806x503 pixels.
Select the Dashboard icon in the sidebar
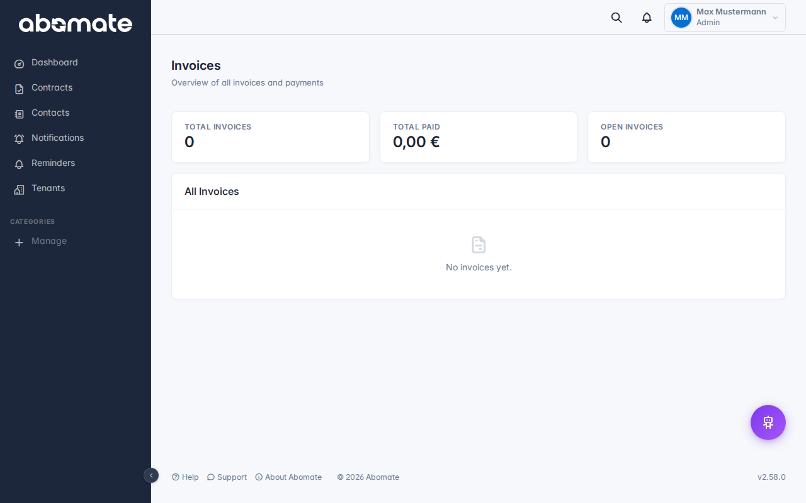click(19, 63)
